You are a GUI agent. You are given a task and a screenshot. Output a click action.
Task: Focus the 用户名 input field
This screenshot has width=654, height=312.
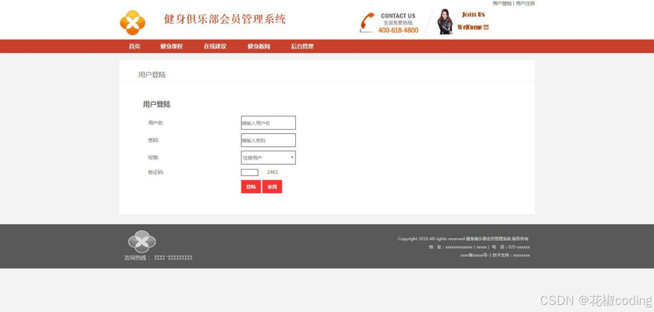click(x=268, y=123)
